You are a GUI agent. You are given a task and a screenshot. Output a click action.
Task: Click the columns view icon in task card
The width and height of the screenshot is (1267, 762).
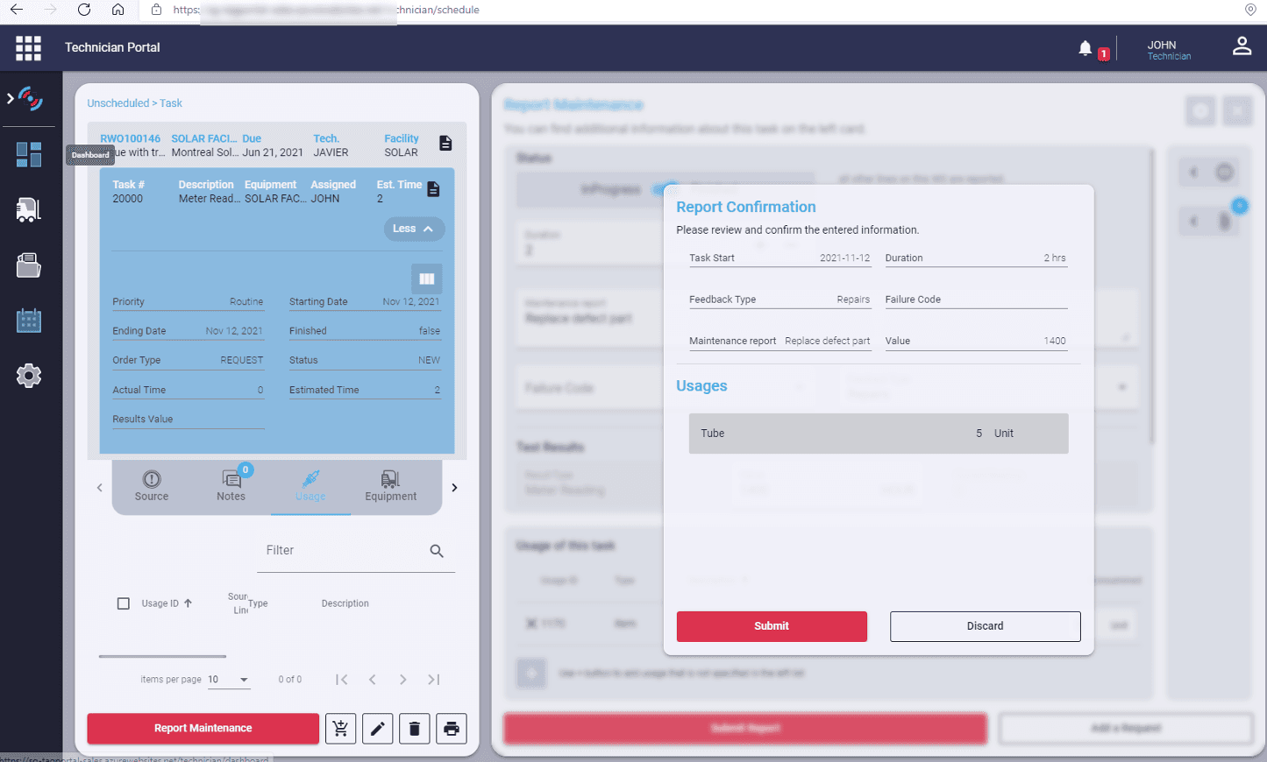427,279
